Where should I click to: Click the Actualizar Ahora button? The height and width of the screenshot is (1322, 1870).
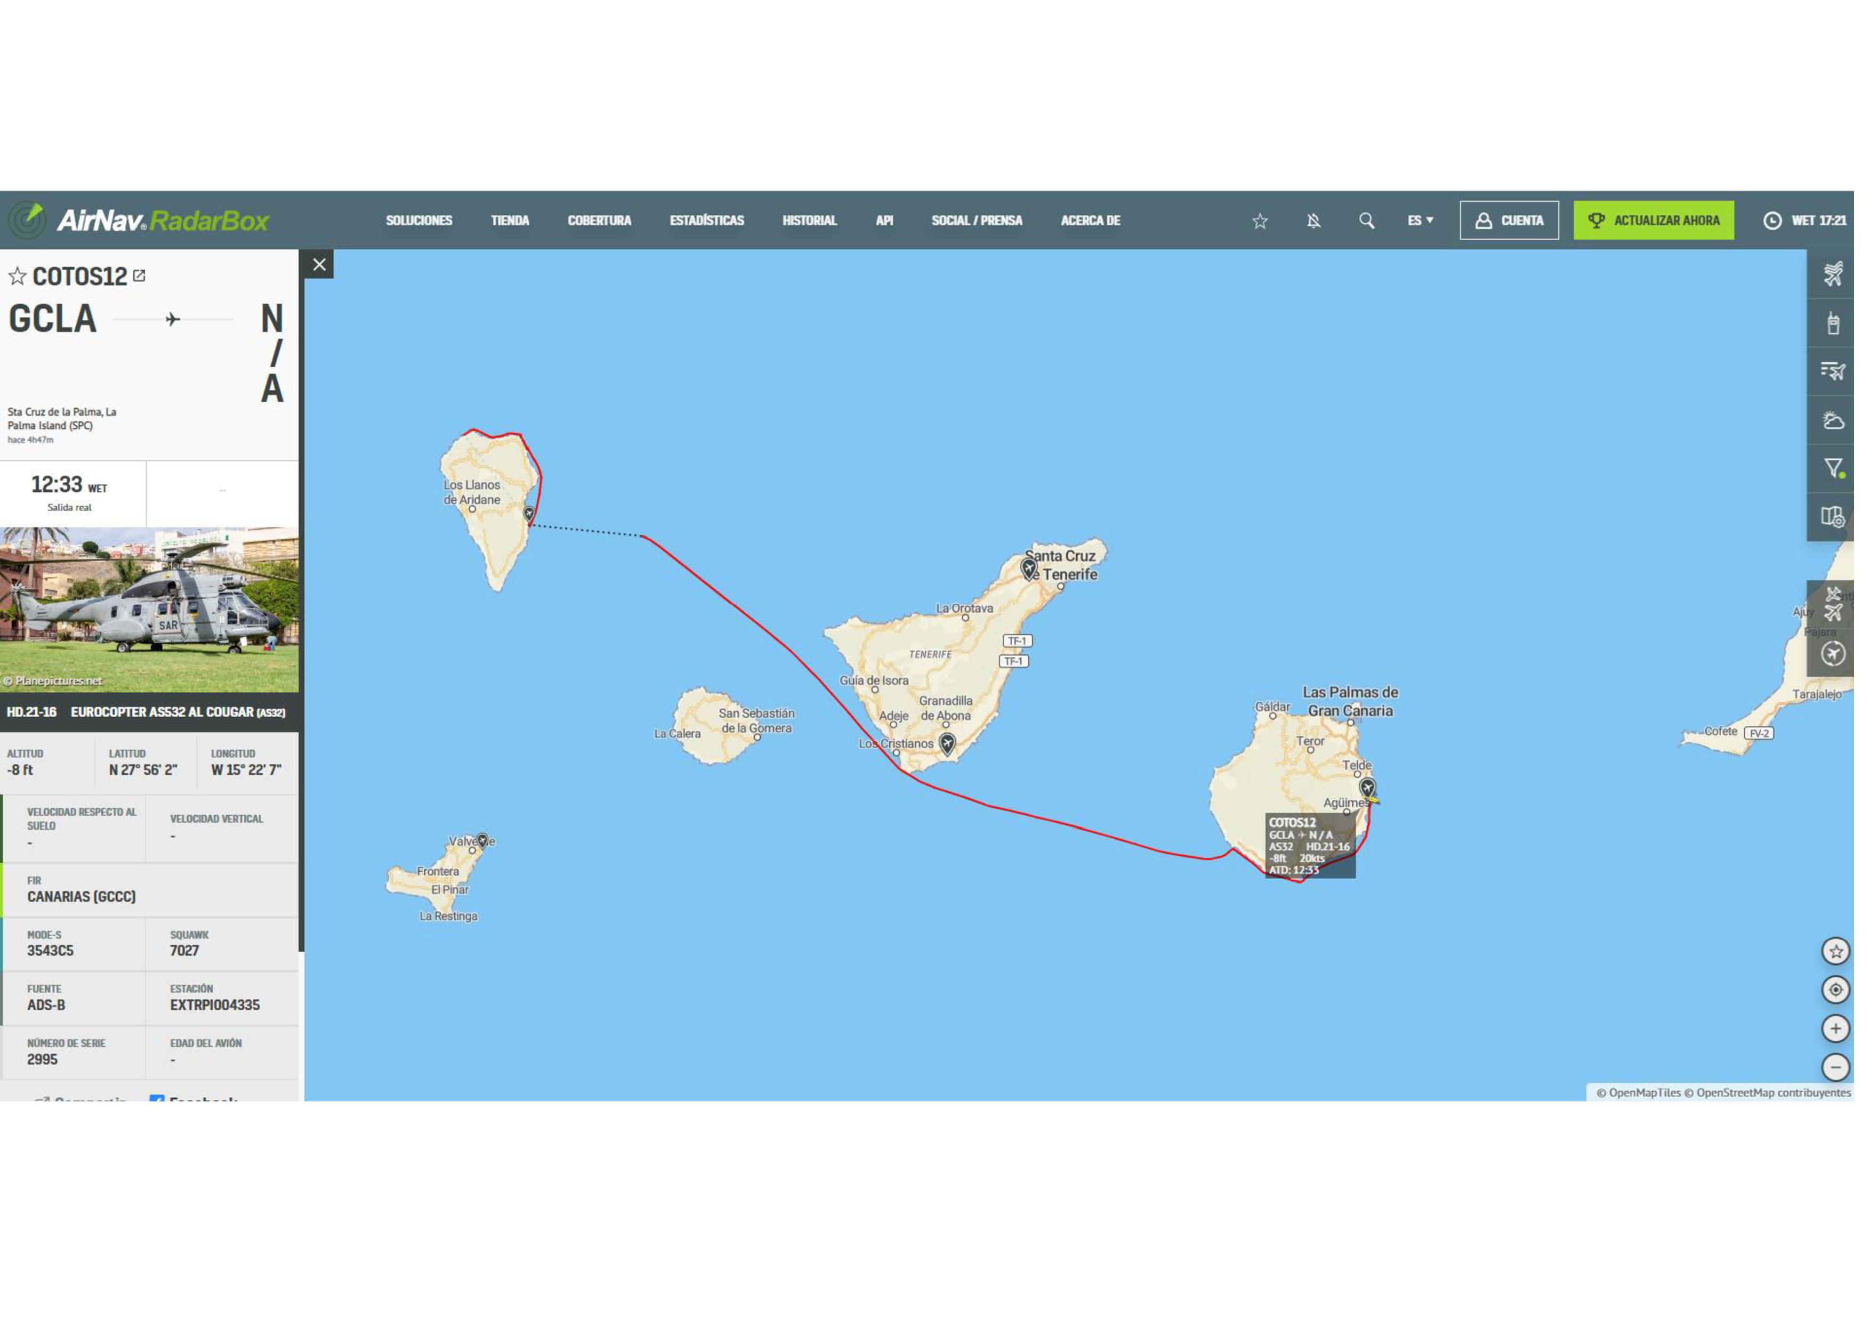click(1654, 221)
